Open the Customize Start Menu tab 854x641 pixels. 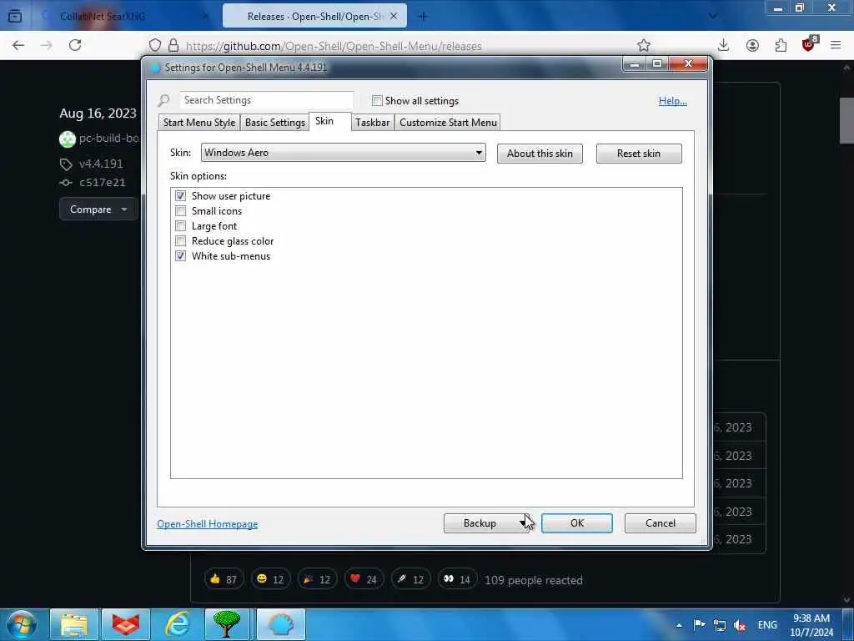448,123
